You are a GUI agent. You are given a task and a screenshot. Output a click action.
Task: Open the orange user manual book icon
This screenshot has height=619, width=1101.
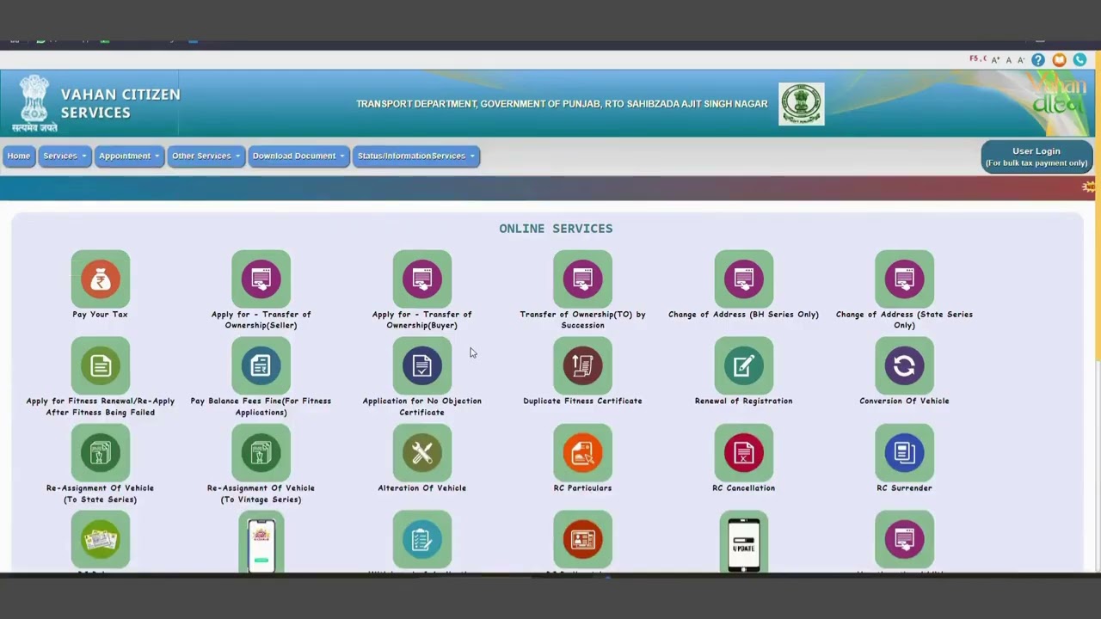coord(1059,60)
